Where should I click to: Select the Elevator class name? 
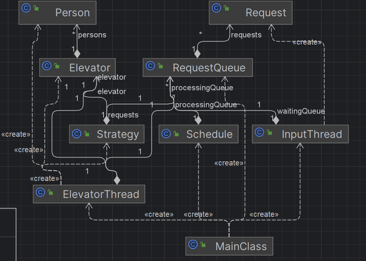tap(90, 68)
